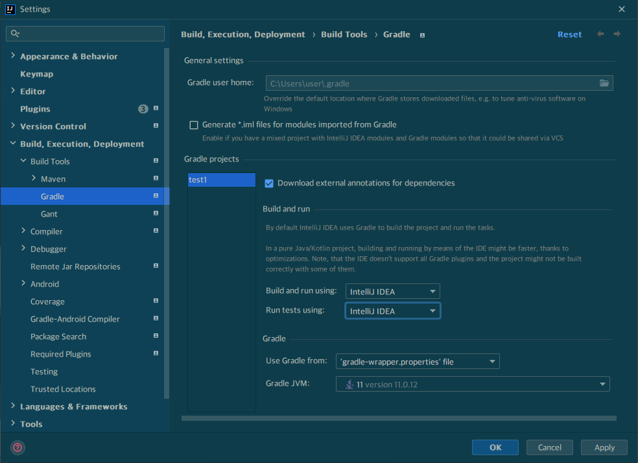The width and height of the screenshot is (638, 463).
Task: Click the project-level icon on Gradle-Android Compiler row
Action: (156, 318)
